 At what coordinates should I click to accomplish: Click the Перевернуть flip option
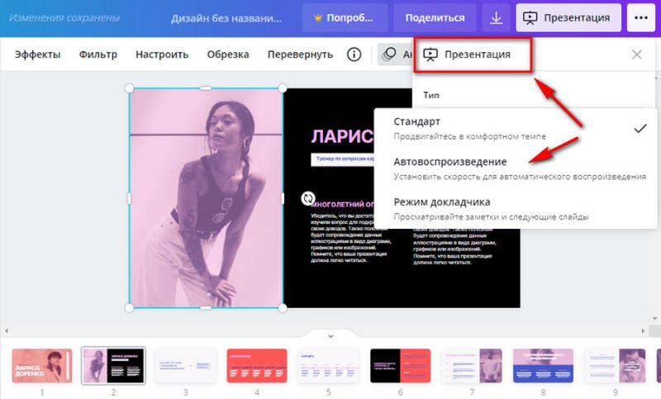(300, 55)
